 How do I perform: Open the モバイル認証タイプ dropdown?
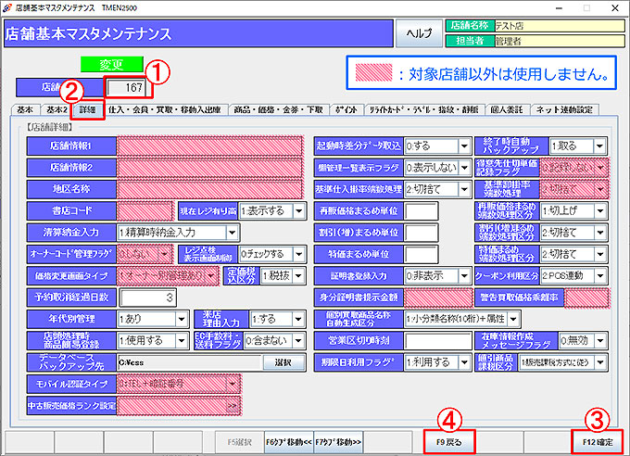(233, 384)
